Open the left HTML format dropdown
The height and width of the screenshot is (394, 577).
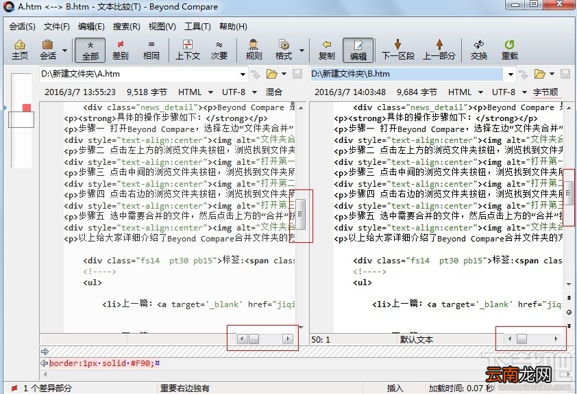coord(195,92)
